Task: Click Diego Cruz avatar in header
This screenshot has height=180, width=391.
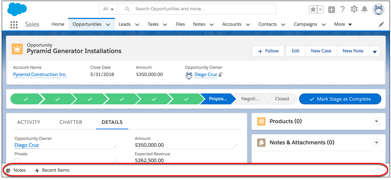Action: click(x=189, y=75)
